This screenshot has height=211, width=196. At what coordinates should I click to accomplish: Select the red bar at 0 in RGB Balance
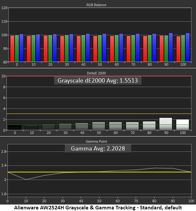pos(12,49)
